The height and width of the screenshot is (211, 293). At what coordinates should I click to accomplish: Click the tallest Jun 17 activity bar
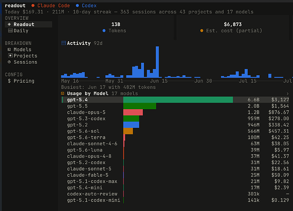[x=157, y=62]
